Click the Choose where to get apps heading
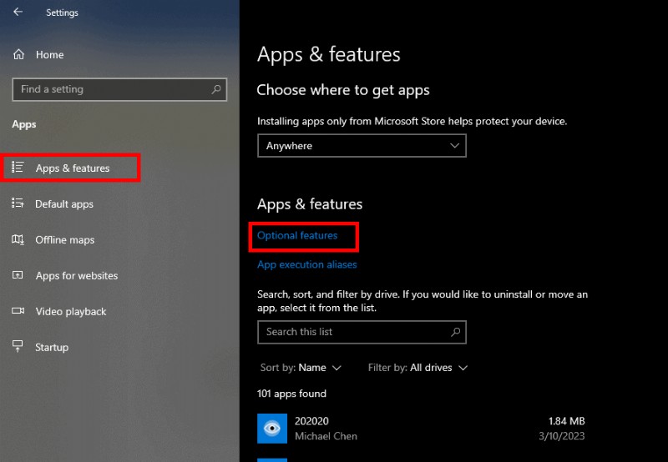The image size is (668, 462). [343, 90]
